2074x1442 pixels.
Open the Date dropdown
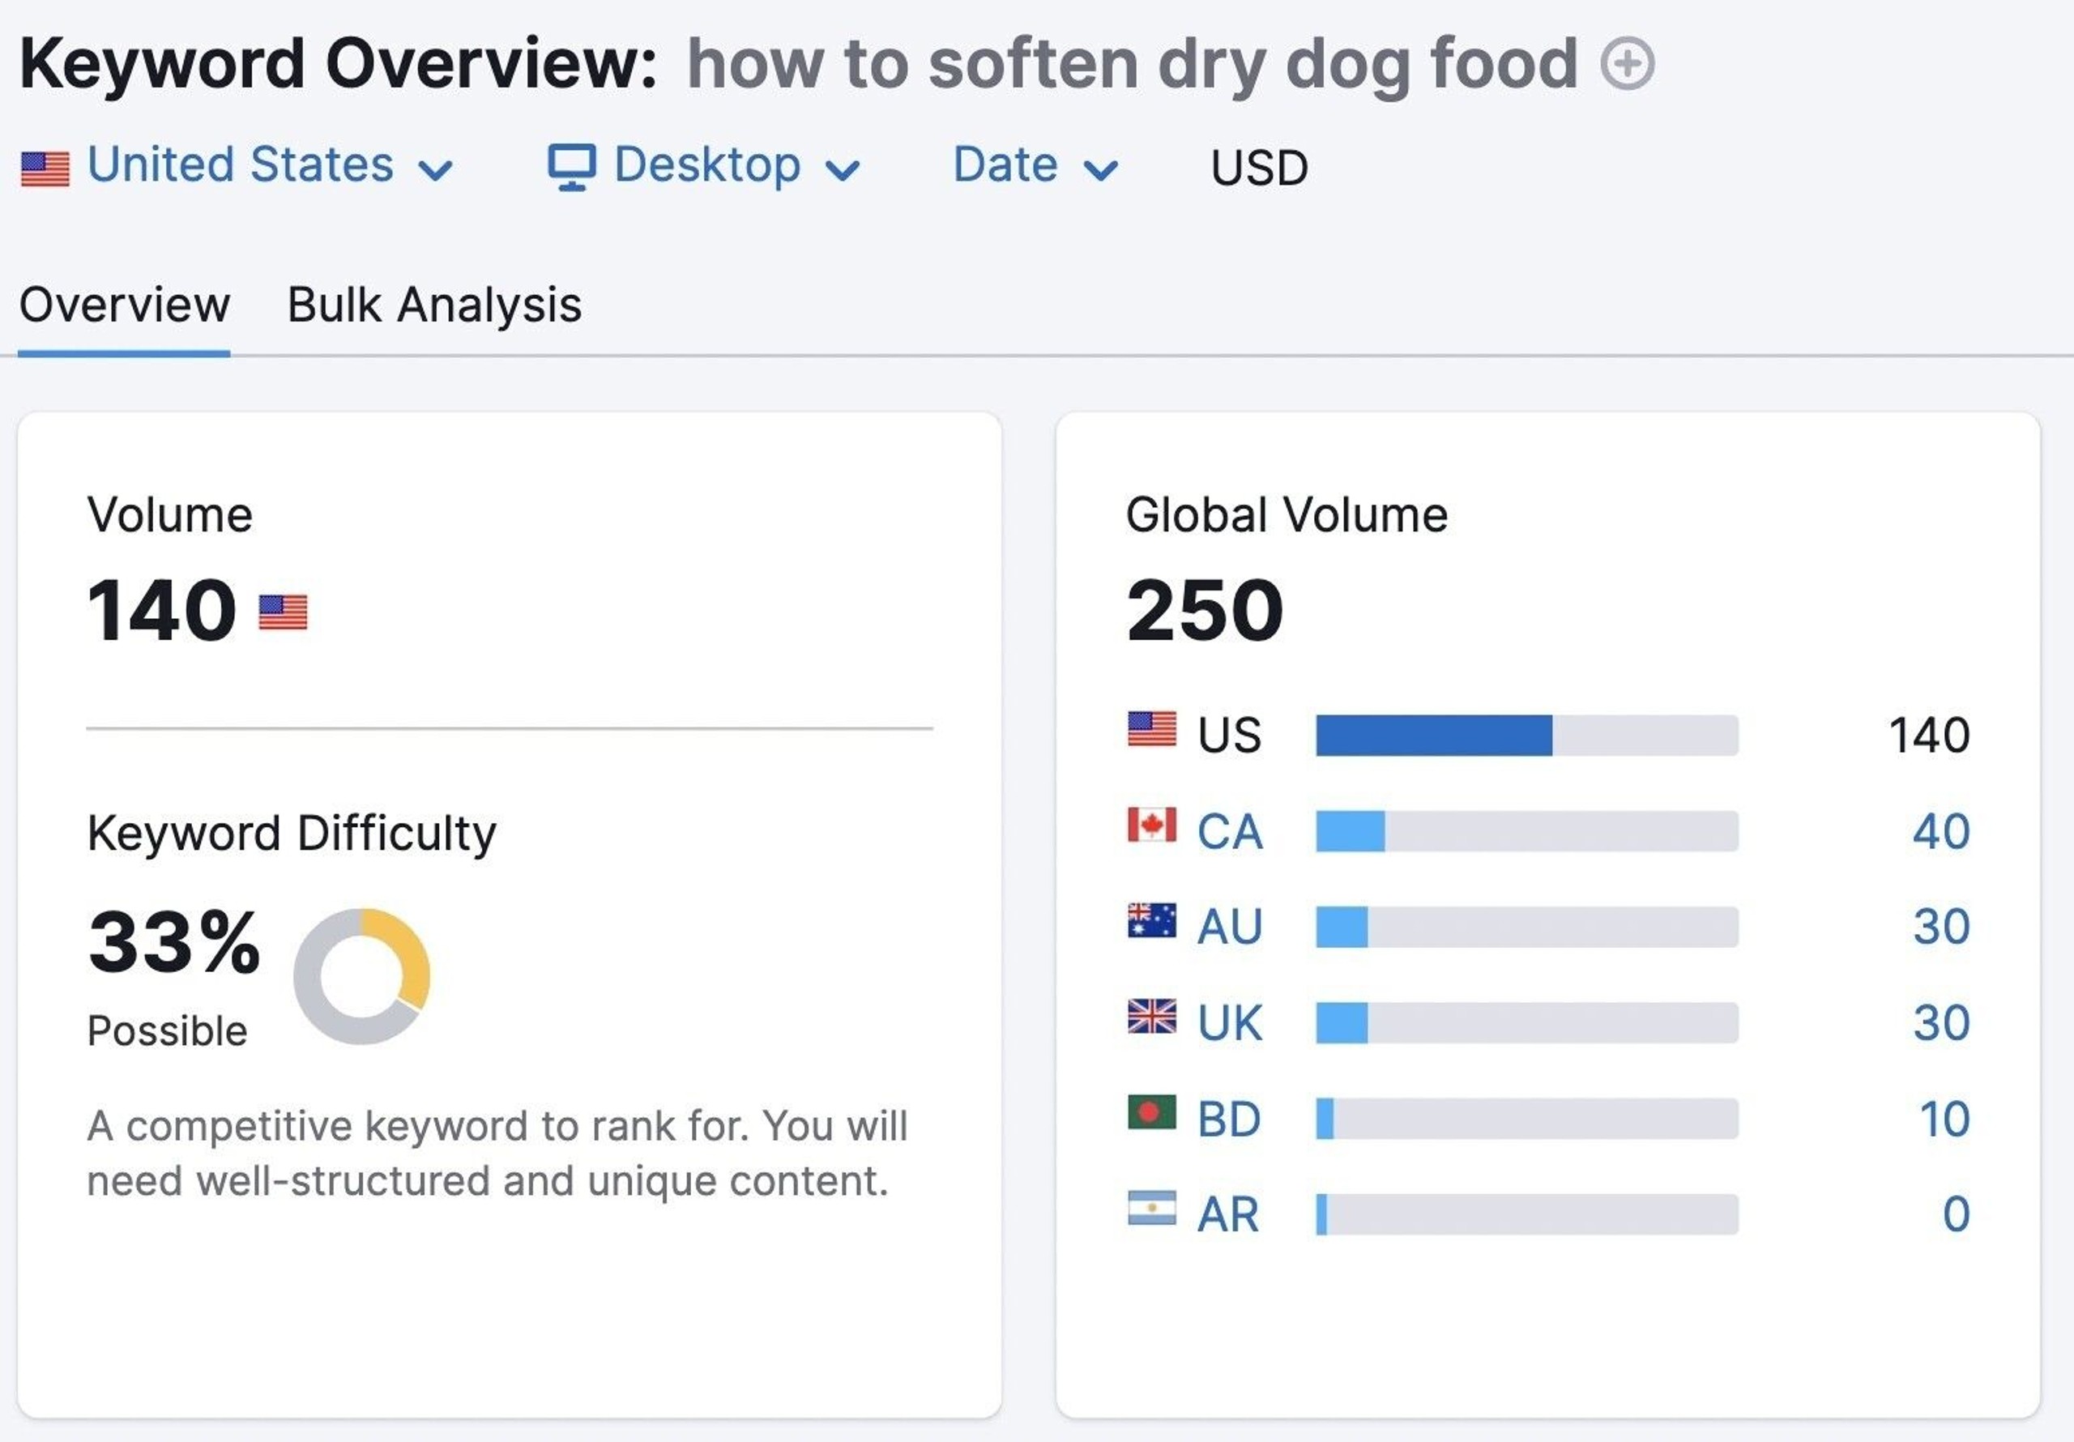pyautogui.click(x=1035, y=166)
